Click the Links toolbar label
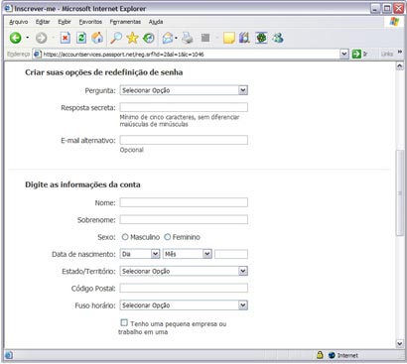Screen dimensions: 407x364 point(386,54)
